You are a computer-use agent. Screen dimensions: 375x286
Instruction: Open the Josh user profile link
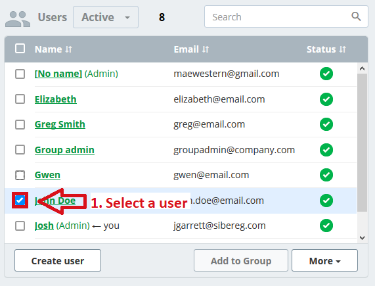(44, 226)
